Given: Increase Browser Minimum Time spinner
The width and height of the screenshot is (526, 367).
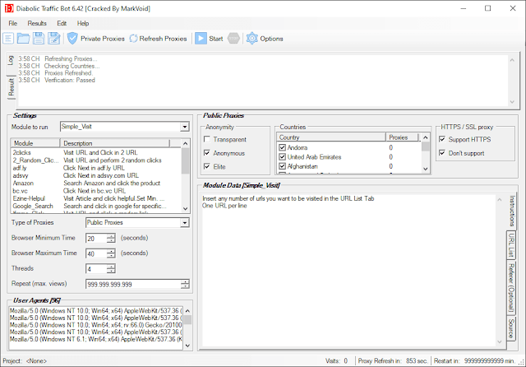Looking at the screenshot, I should pos(111,235).
